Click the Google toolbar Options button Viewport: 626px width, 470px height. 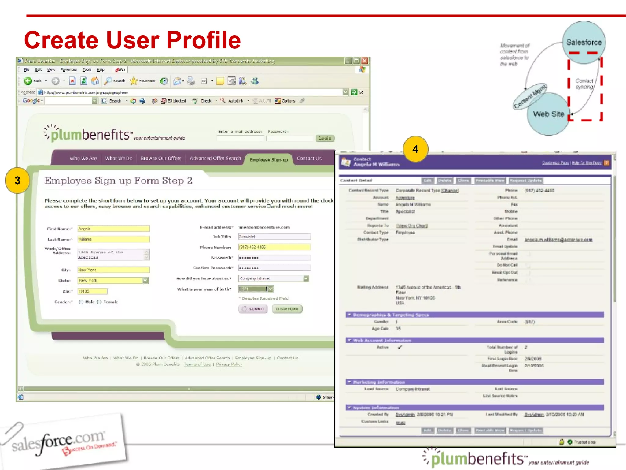pos(285,101)
